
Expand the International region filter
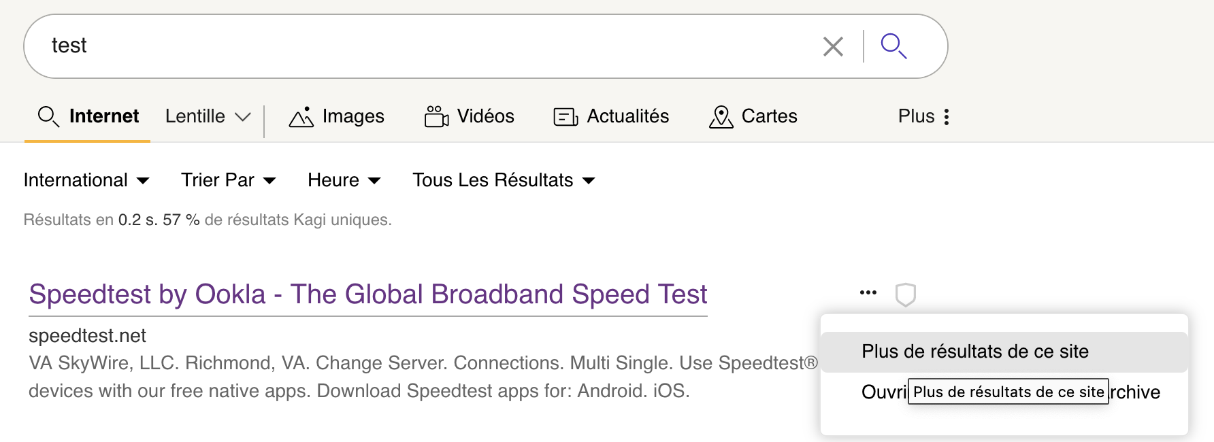(86, 180)
